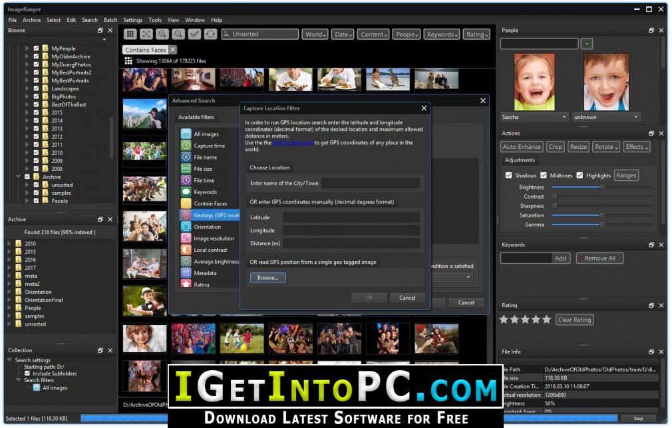Select the Rating filter icon in list
Viewport: 672px width, 428px height.
[x=186, y=283]
